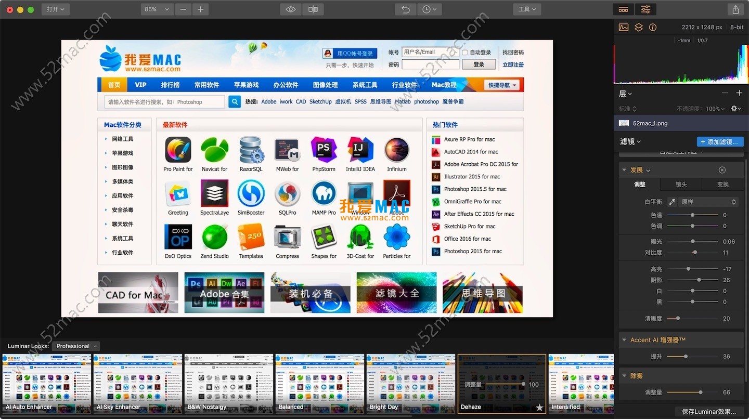Toggle the layers panel icon
This screenshot has width=749, height=419.
(x=639, y=27)
